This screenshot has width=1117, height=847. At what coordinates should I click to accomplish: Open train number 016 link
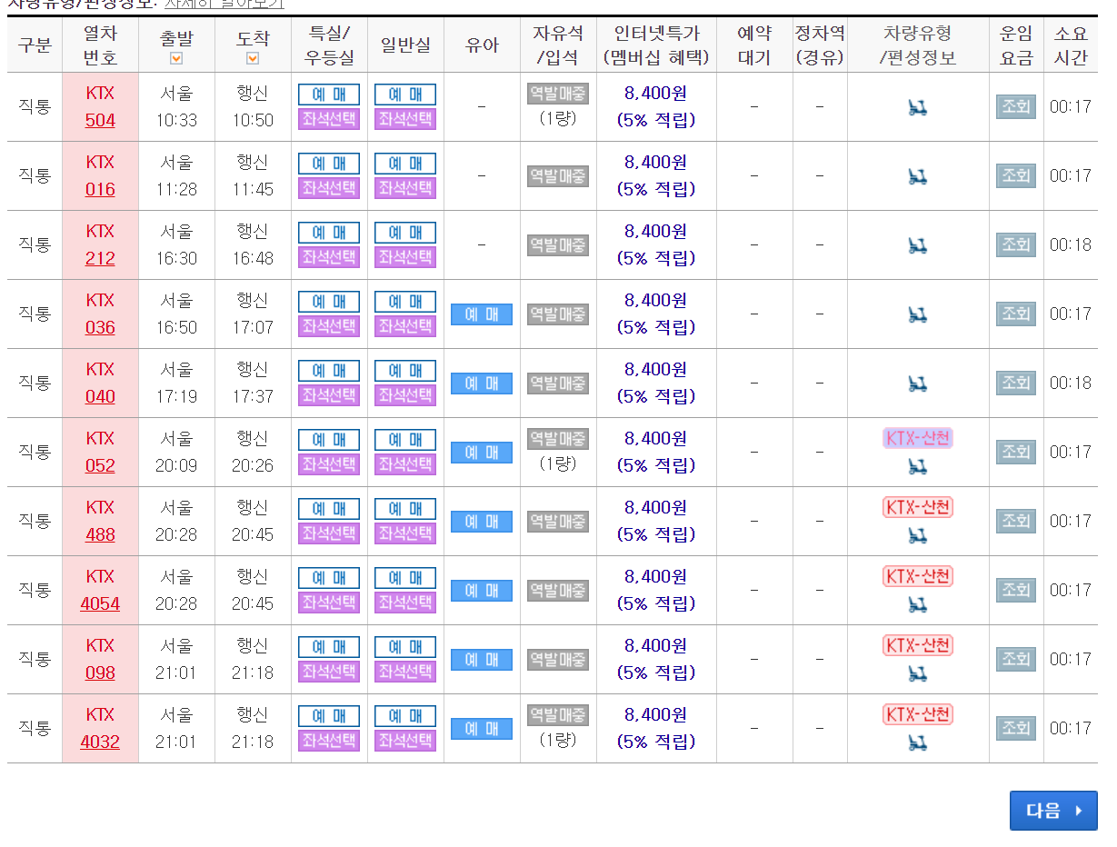pyautogui.click(x=100, y=189)
